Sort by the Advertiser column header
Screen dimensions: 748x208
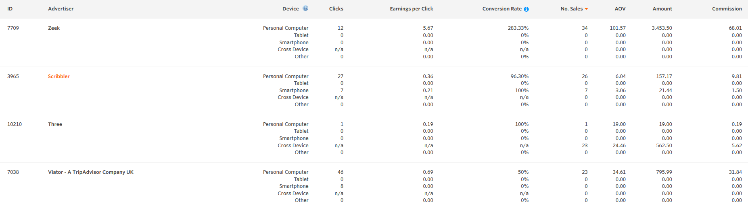click(61, 9)
